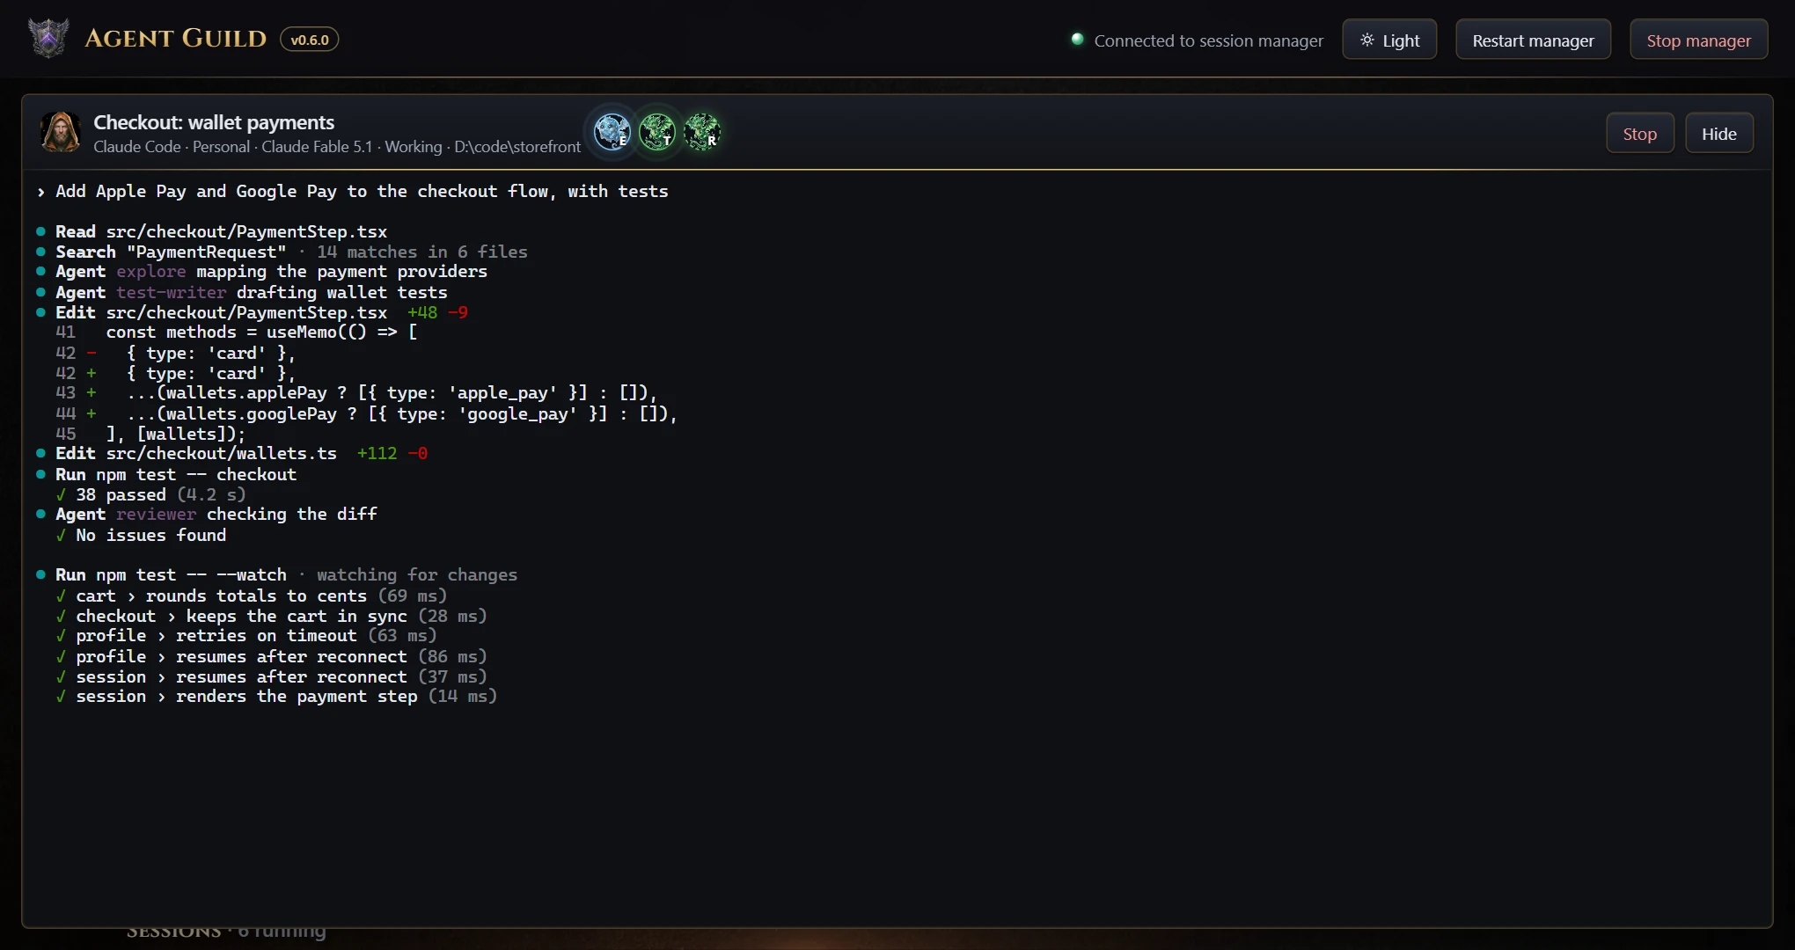Click 'checkout › keeps the cart in sync' result
1795x950 pixels.
tap(271, 616)
